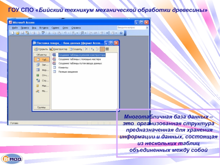Open the Вид menu
Viewport: 220px width, 165px height.
(x=34, y=28)
